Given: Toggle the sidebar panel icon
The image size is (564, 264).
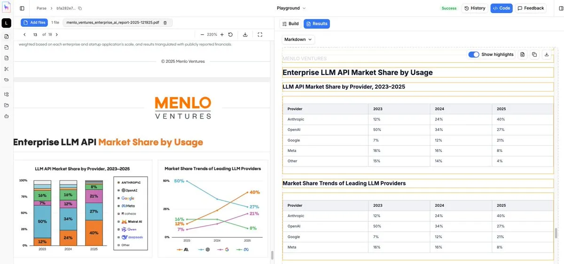Looking at the screenshot, I should coord(22,8).
